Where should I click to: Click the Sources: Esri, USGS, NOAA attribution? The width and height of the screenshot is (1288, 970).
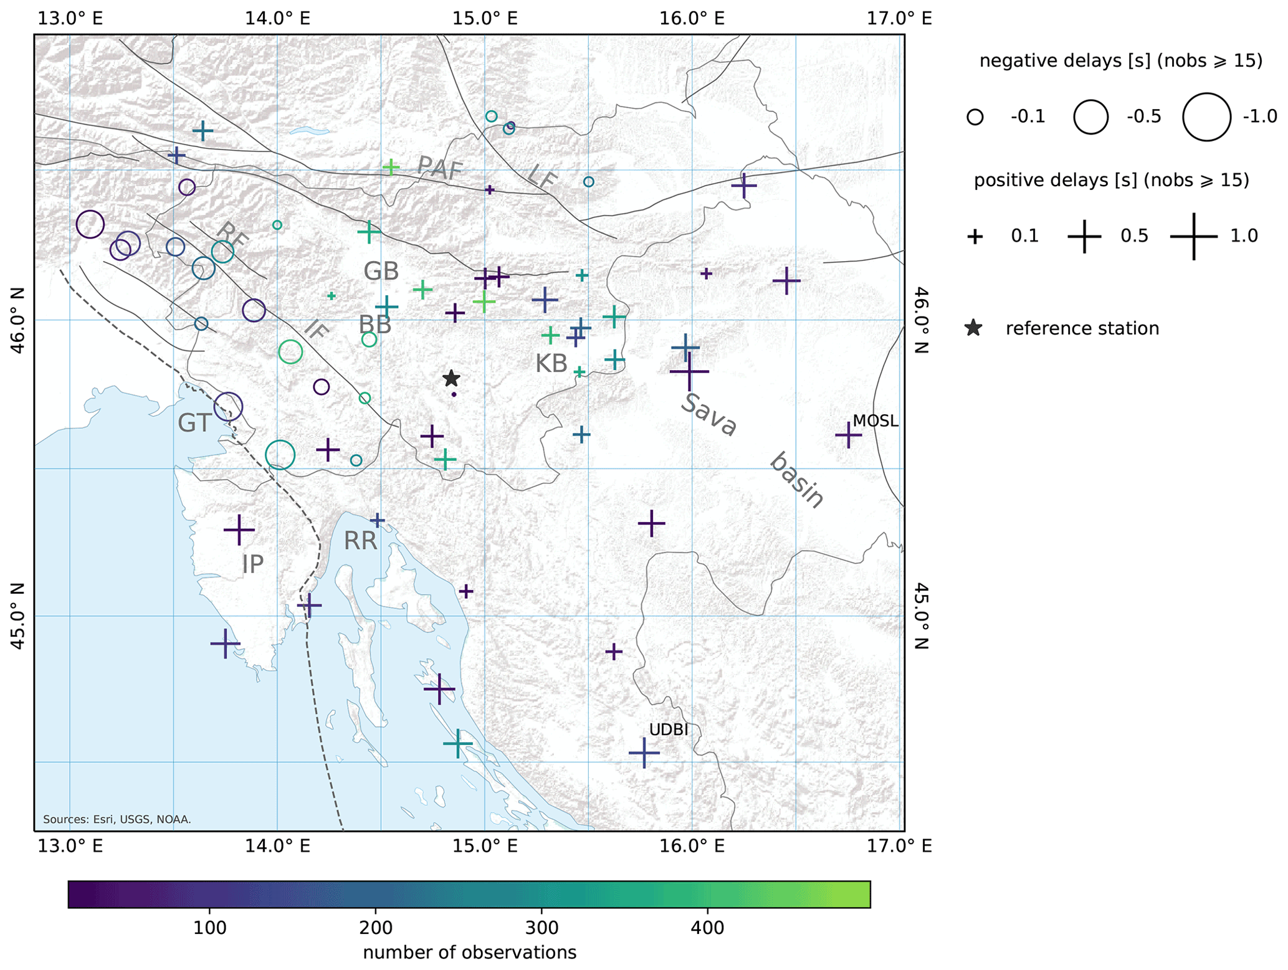click(117, 819)
